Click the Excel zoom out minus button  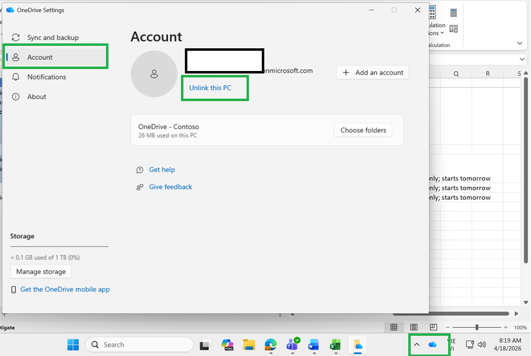[448, 327]
